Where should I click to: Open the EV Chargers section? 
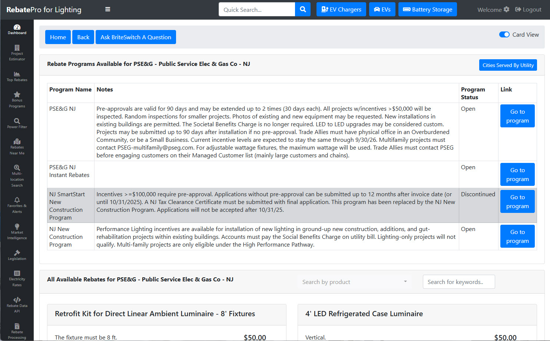[x=341, y=9]
